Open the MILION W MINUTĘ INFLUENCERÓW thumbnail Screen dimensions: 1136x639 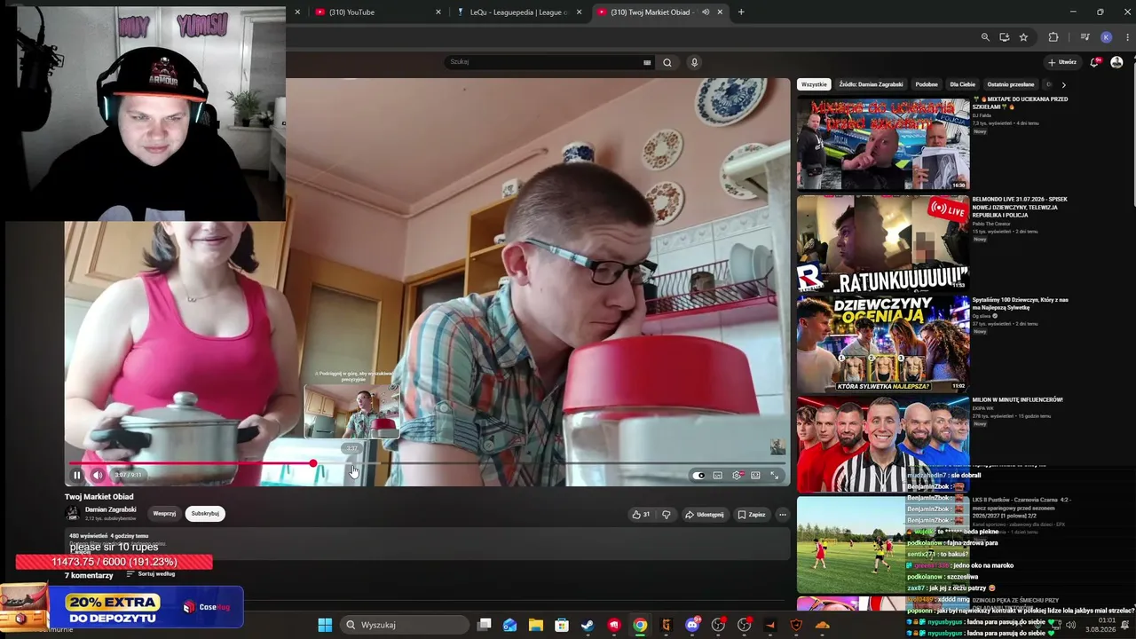(883, 443)
